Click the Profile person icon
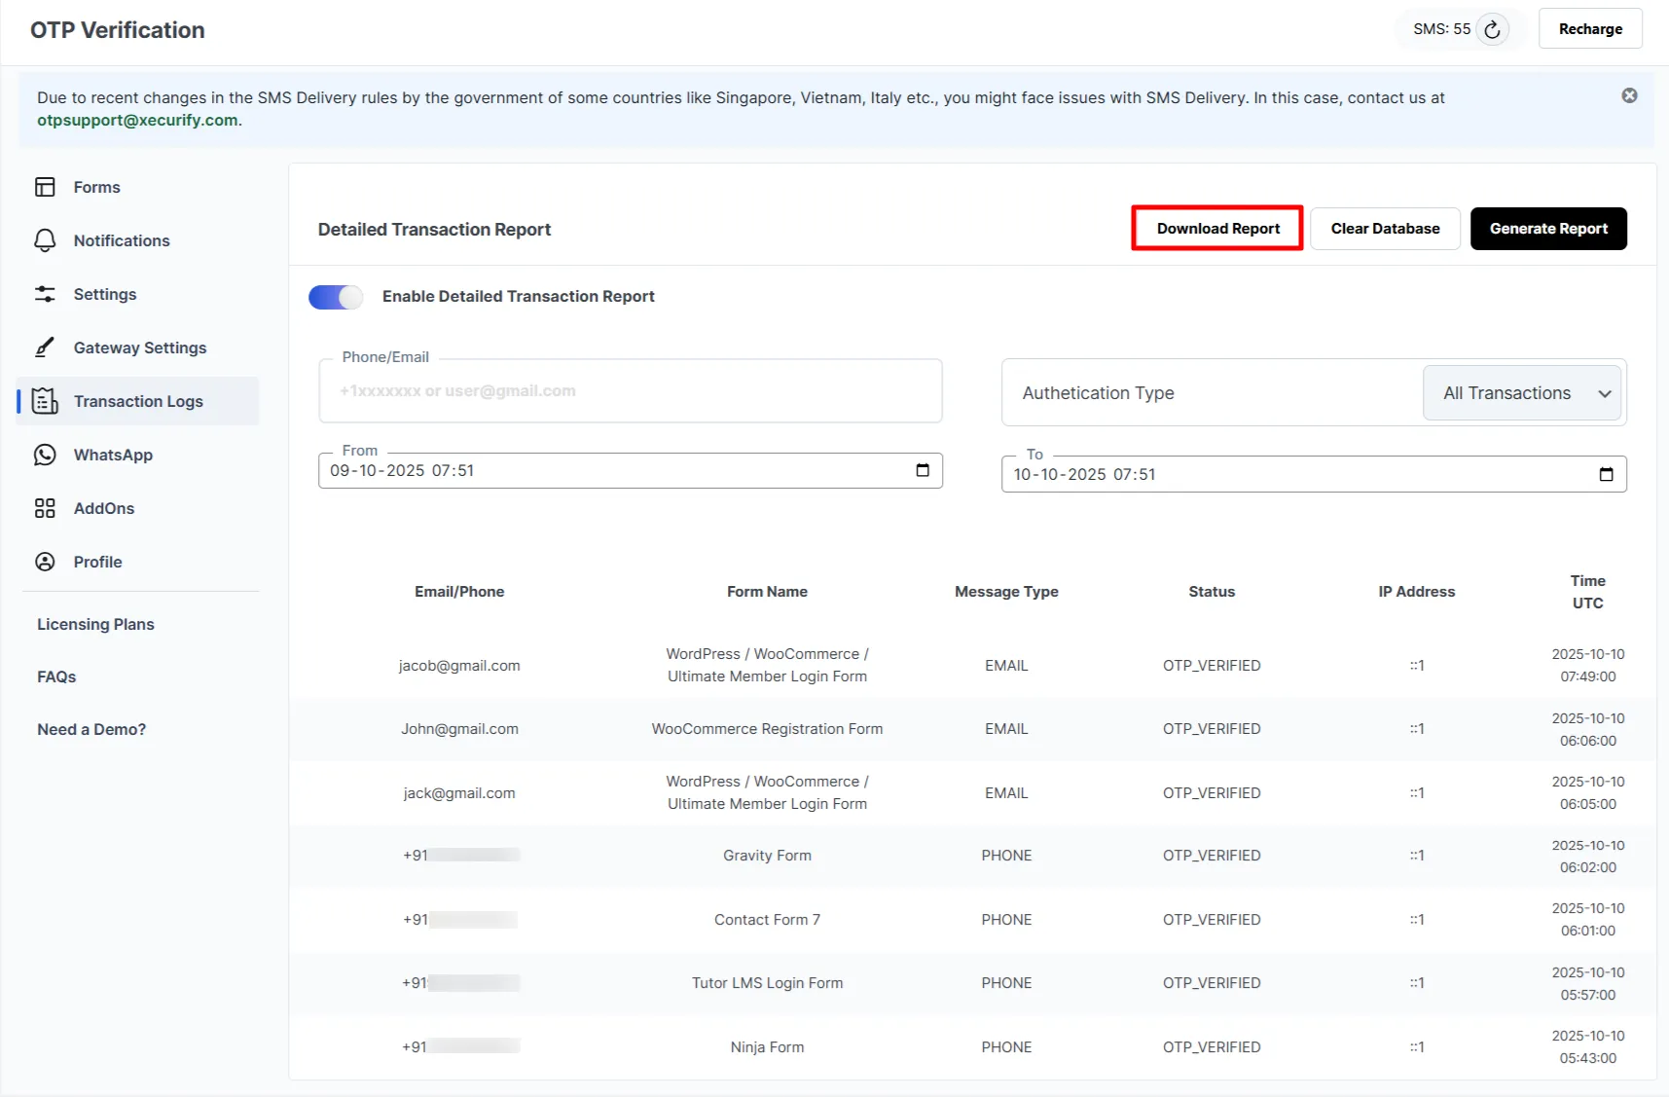 tap(46, 562)
